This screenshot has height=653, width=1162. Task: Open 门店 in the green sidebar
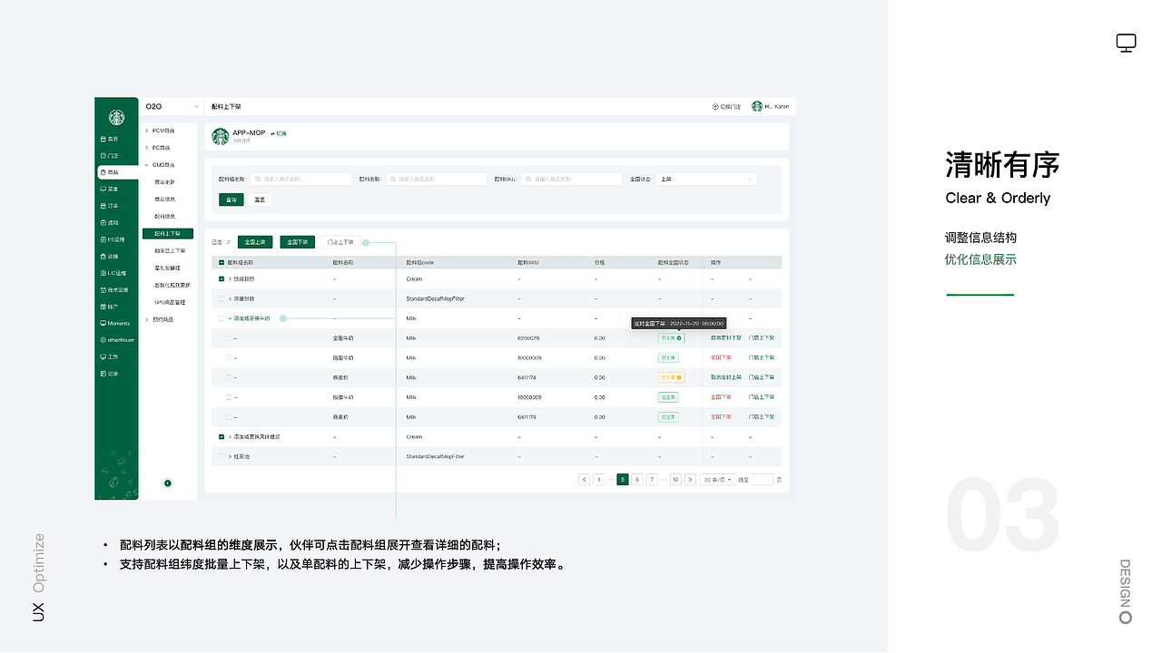[109, 156]
